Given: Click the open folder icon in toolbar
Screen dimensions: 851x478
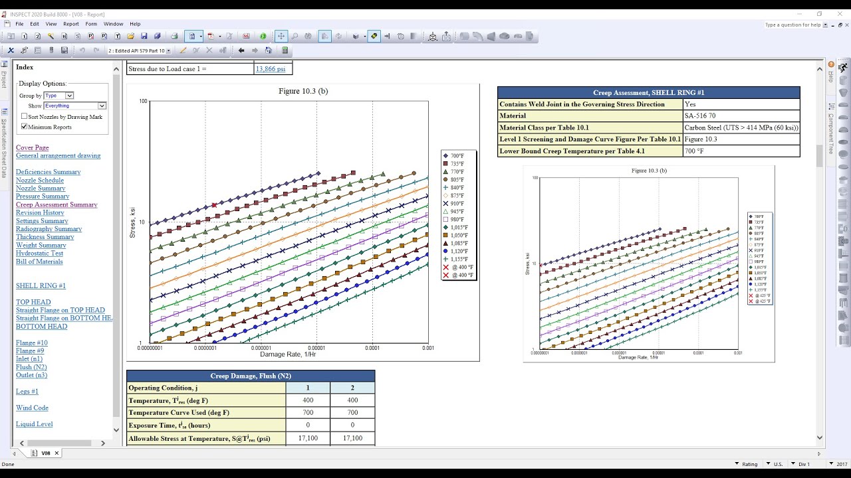Looking at the screenshot, I should click(130, 36).
